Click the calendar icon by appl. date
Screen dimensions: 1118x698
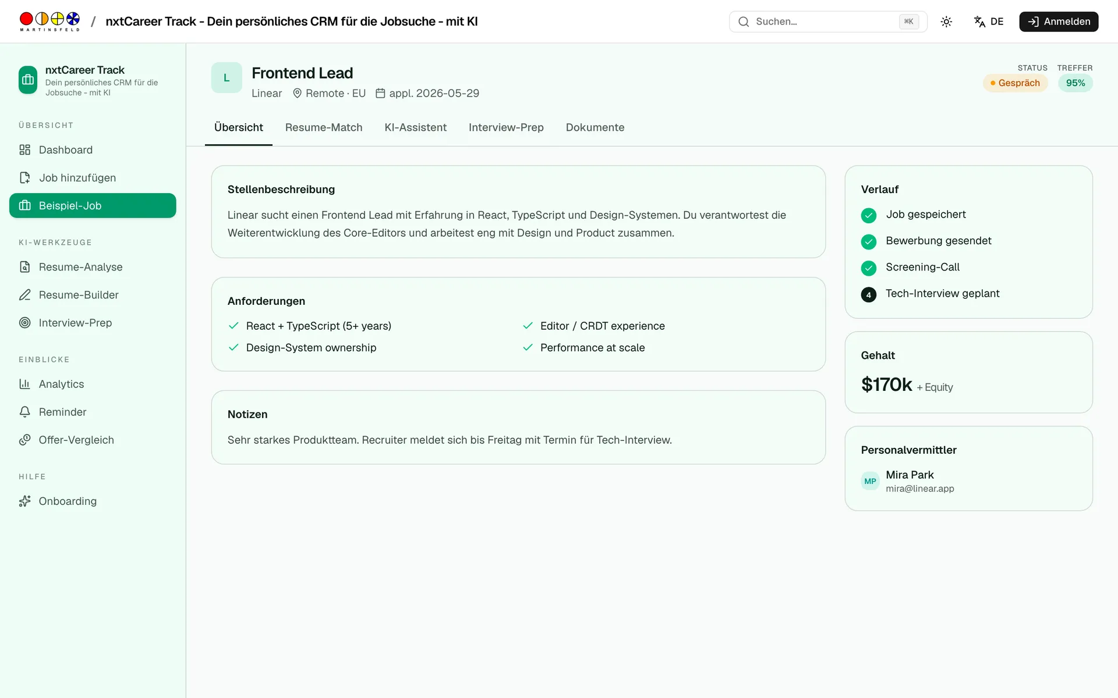pos(380,93)
